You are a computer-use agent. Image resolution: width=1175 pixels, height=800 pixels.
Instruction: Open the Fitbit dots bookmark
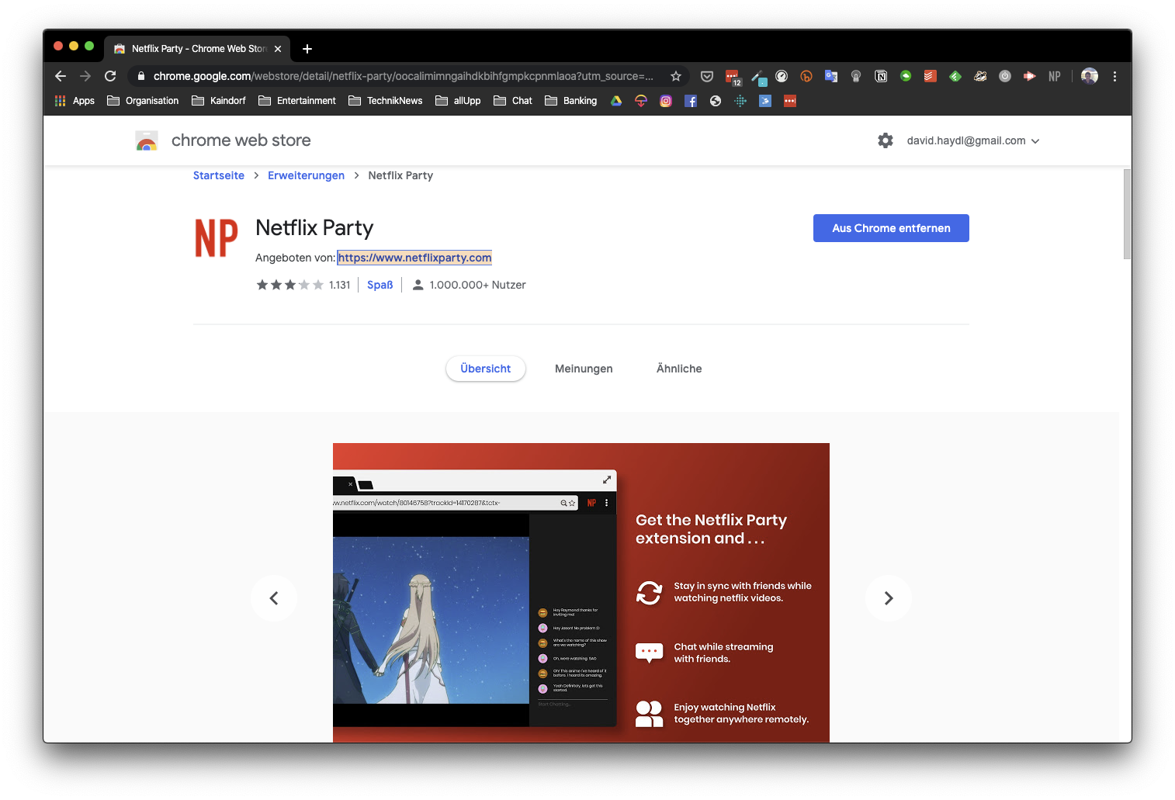point(740,101)
